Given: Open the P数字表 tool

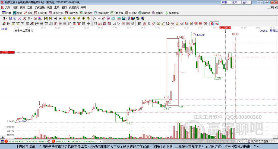Looking at the screenshot, I should point(71,13).
